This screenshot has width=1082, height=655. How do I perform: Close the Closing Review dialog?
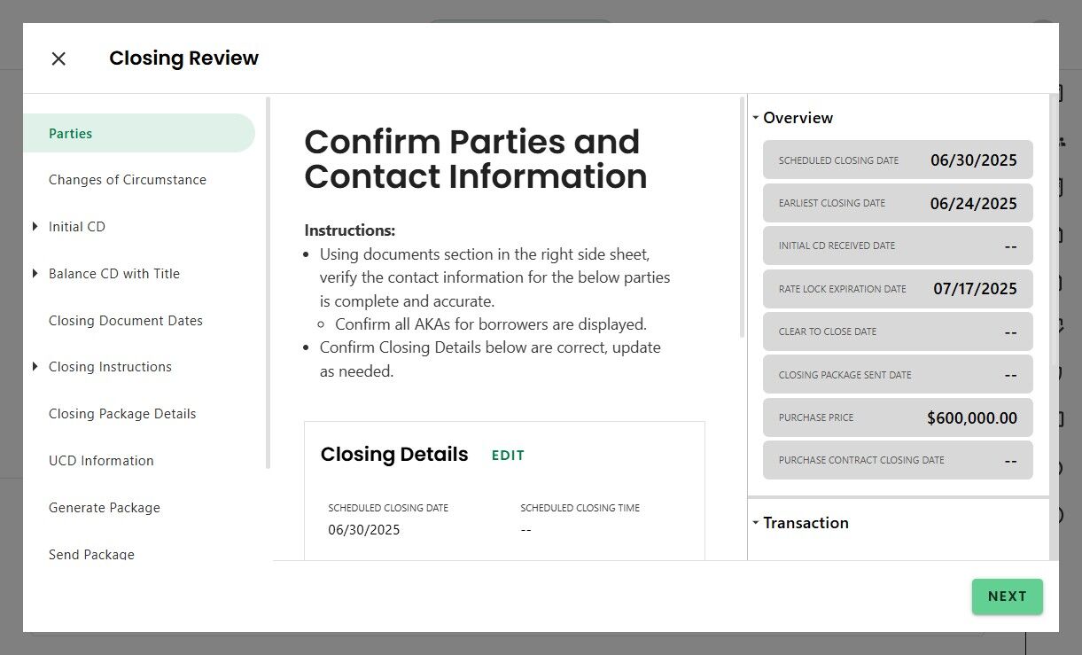pos(58,58)
